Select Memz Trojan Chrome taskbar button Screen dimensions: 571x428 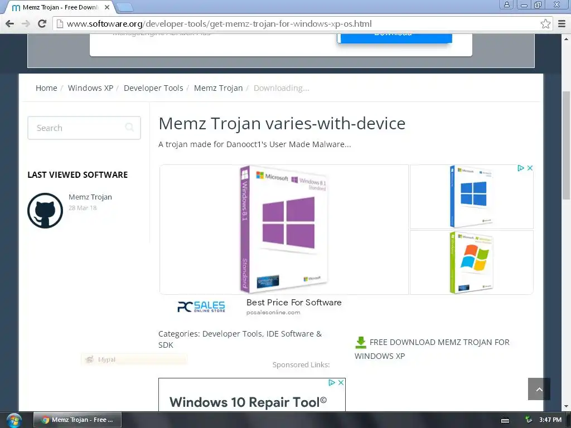point(78,420)
